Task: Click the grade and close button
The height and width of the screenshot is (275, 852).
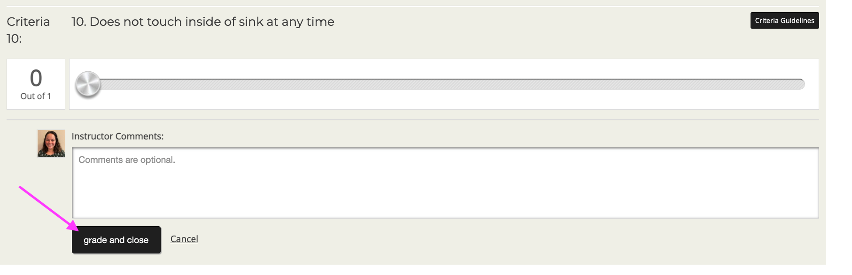Action: pyautogui.click(x=116, y=240)
